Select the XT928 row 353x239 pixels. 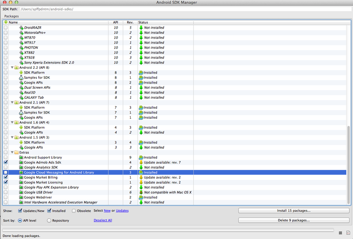pyautogui.click(x=175, y=58)
